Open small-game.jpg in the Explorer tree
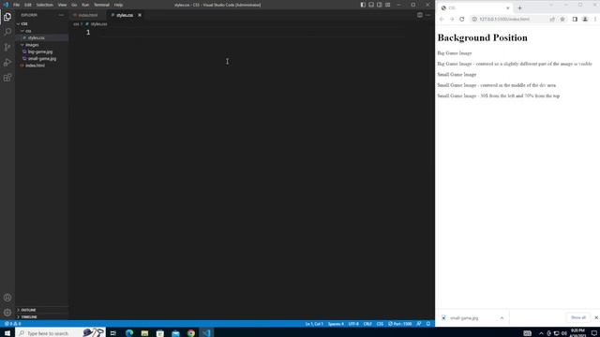Image resolution: width=600 pixels, height=337 pixels. pyautogui.click(x=41, y=58)
